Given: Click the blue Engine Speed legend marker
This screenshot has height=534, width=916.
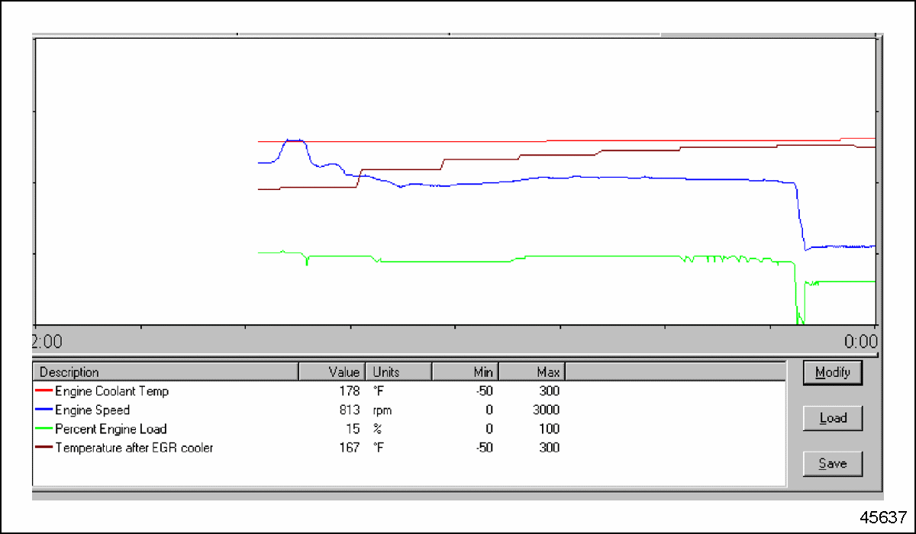Looking at the screenshot, I should click(x=46, y=410).
